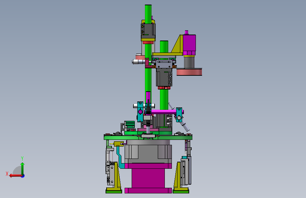Select the dark gray slide block on the second column
The image size is (306, 198).
[x=164, y=77]
